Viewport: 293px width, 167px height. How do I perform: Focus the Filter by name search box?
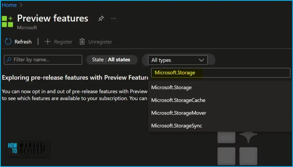point(43,60)
